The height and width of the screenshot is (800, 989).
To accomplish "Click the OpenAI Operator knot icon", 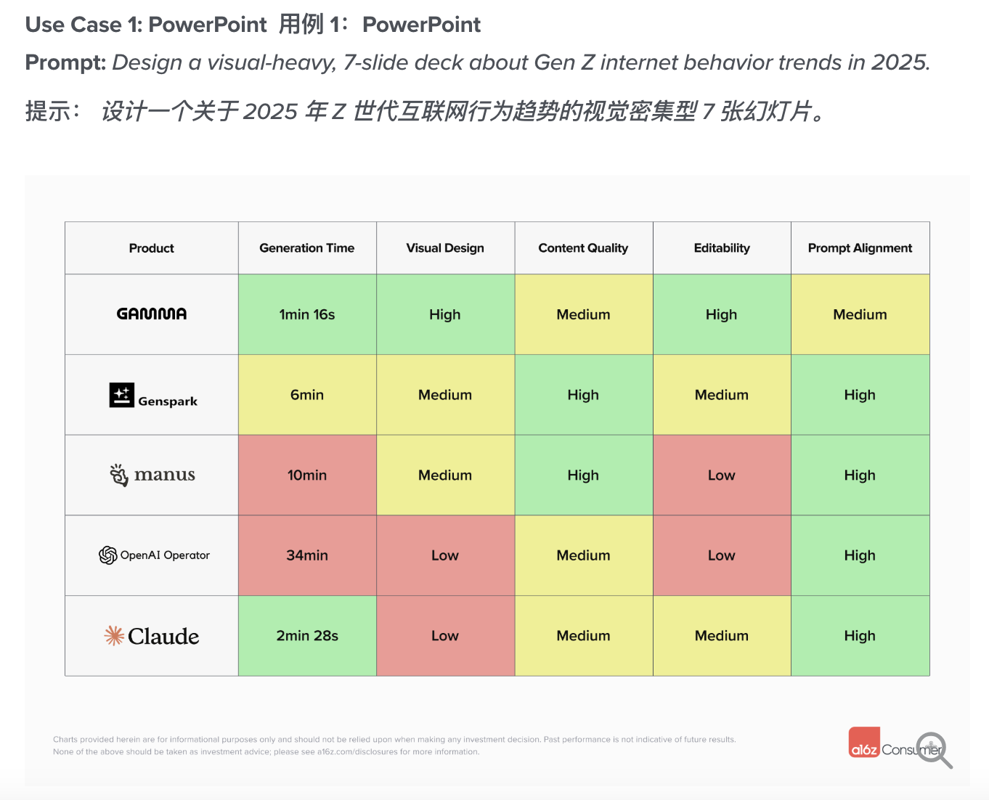I will pos(108,555).
